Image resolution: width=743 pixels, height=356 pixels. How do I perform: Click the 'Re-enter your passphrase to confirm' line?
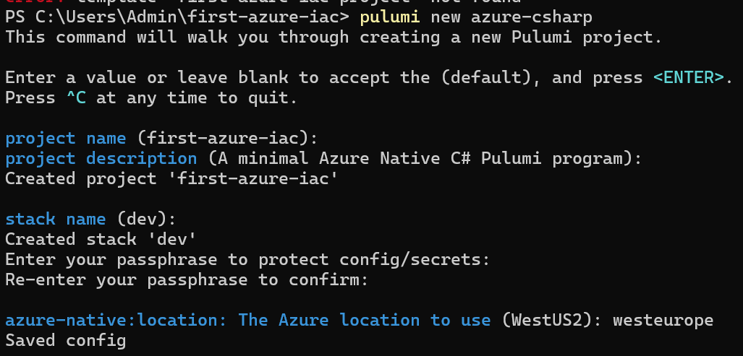click(x=187, y=280)
